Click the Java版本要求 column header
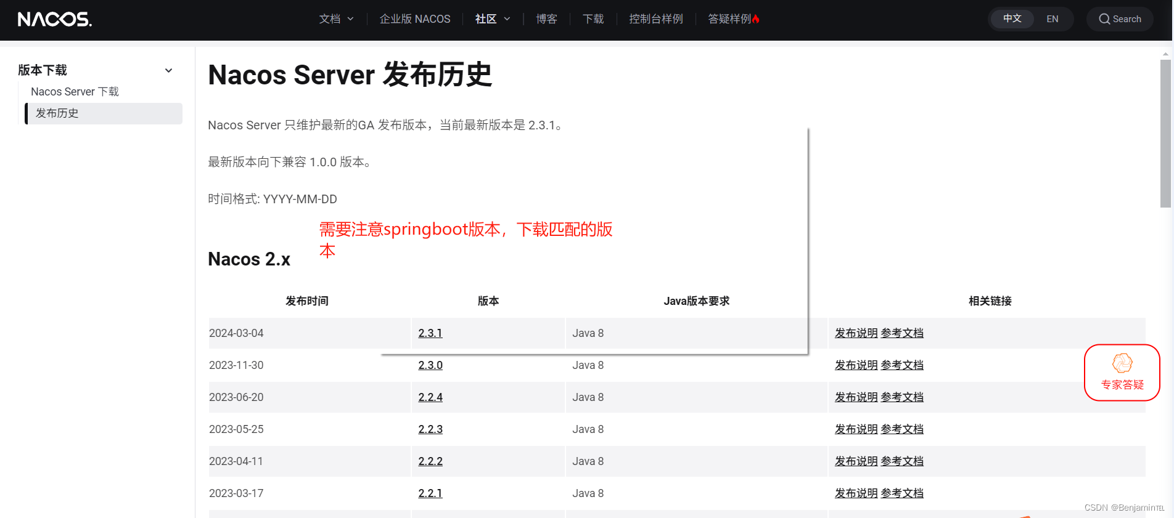1174x518 pixels. tap(697, 301)
